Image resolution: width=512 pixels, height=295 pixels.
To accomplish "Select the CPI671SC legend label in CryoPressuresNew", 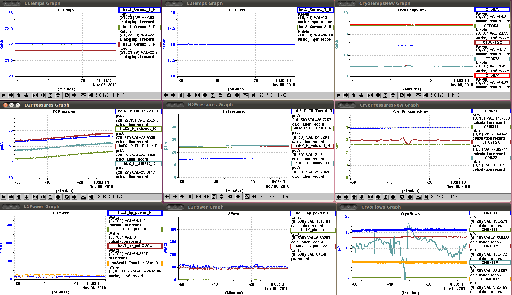I will (491, 142).
